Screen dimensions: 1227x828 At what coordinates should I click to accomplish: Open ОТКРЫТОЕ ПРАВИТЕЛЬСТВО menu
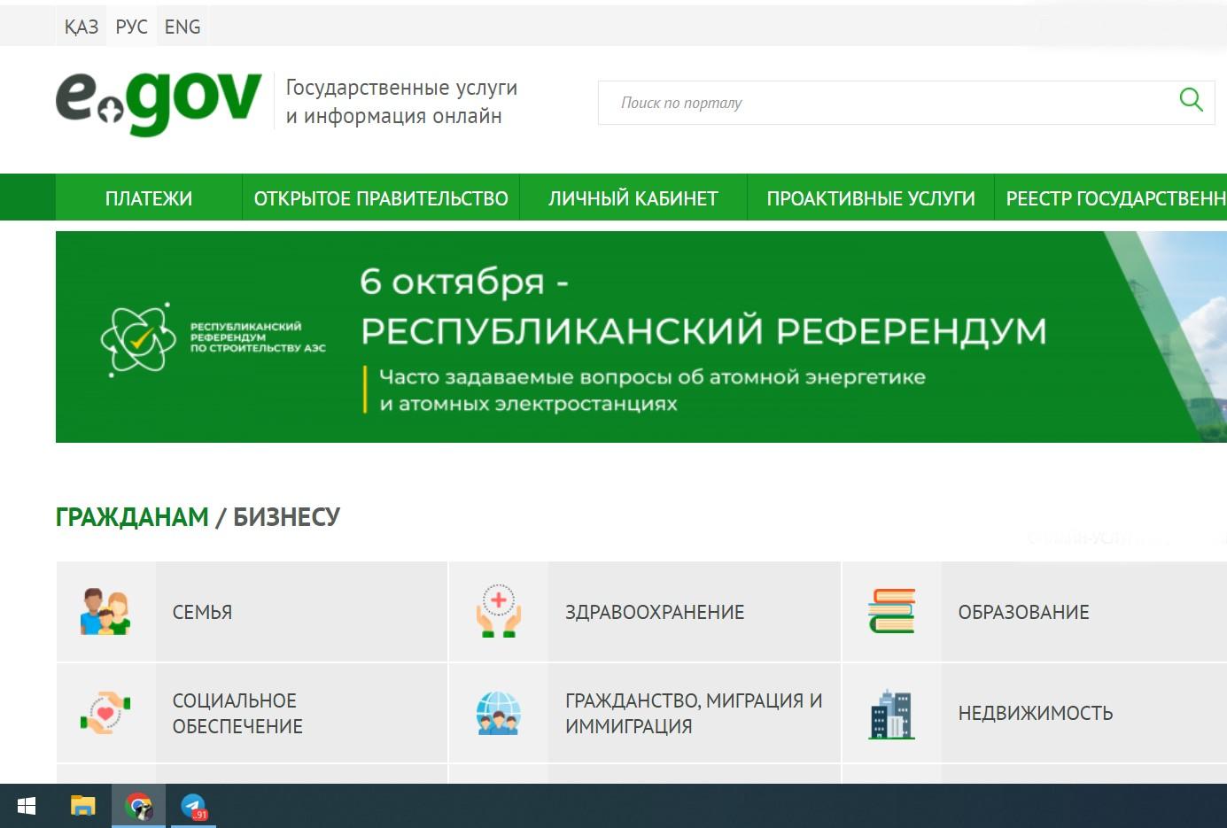point(381,197)
